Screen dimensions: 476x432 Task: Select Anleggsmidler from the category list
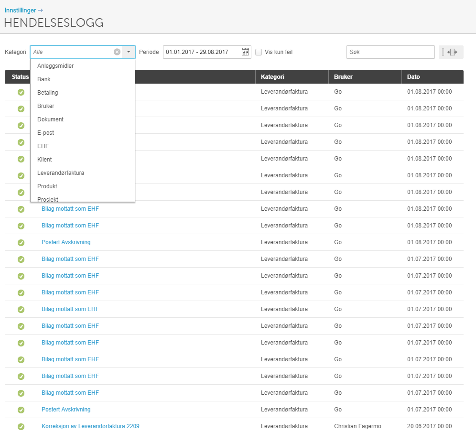[x=83, y=66]
